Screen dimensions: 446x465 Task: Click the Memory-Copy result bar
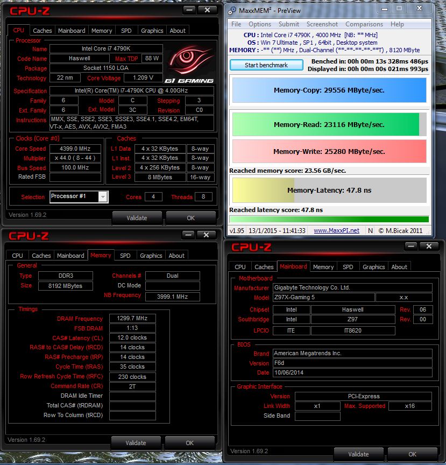tap(329, 90)
